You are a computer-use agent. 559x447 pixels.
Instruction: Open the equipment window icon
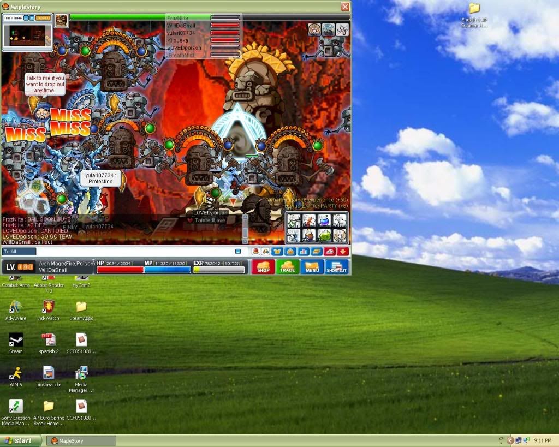pyautogui.click(x=277, y=252)
